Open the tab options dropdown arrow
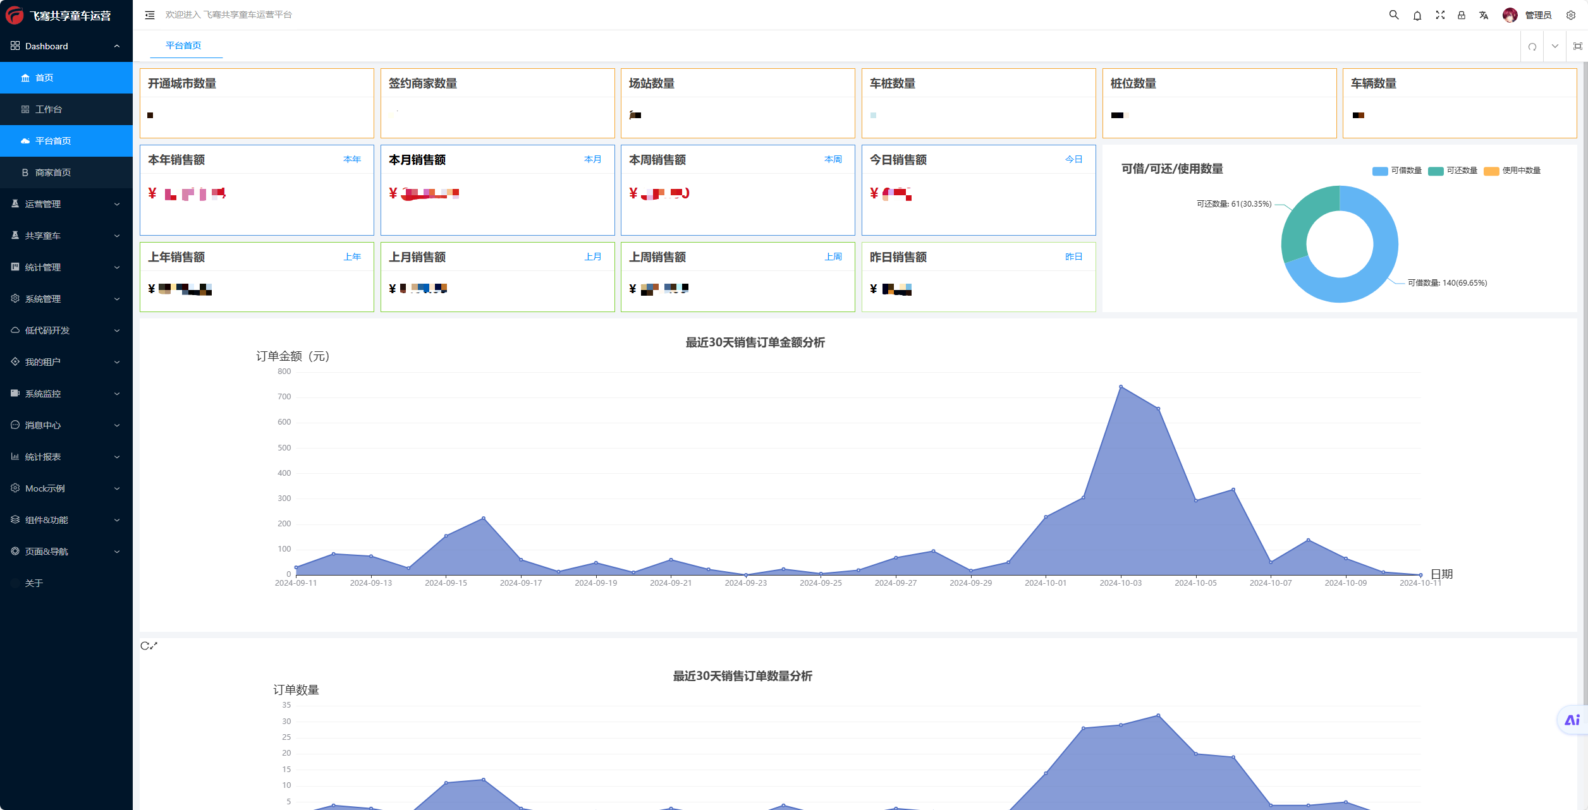Viewport: 1588px width, 810px height. click(1555, 46)
